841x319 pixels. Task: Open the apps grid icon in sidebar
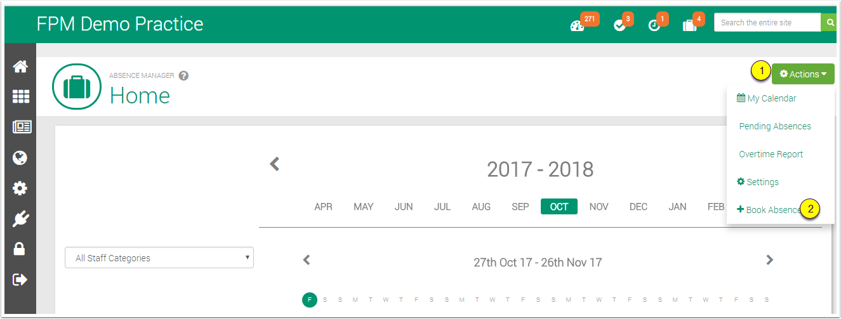20,96
